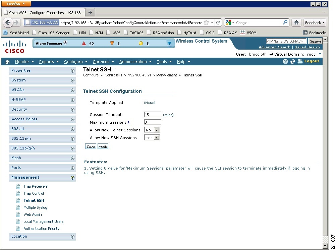
Task: Reload the page using the address bar icon
Action: (218, 22)
